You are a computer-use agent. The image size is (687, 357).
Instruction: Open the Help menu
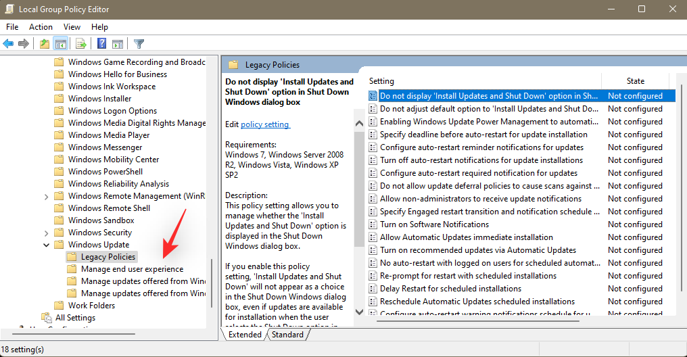(x=99, y=27)
